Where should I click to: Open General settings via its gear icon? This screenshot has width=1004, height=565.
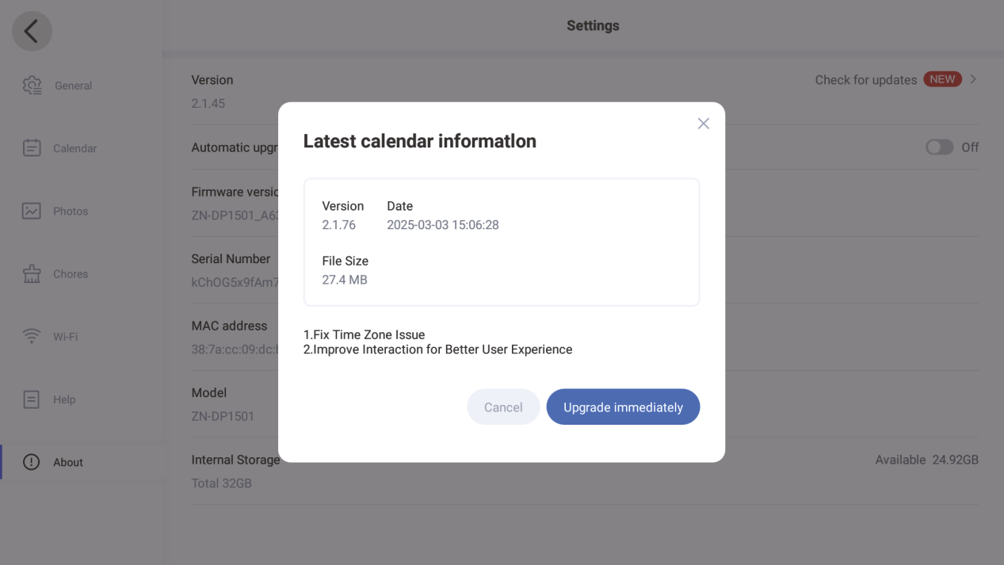pyautogui.click(x=32, y=85)
